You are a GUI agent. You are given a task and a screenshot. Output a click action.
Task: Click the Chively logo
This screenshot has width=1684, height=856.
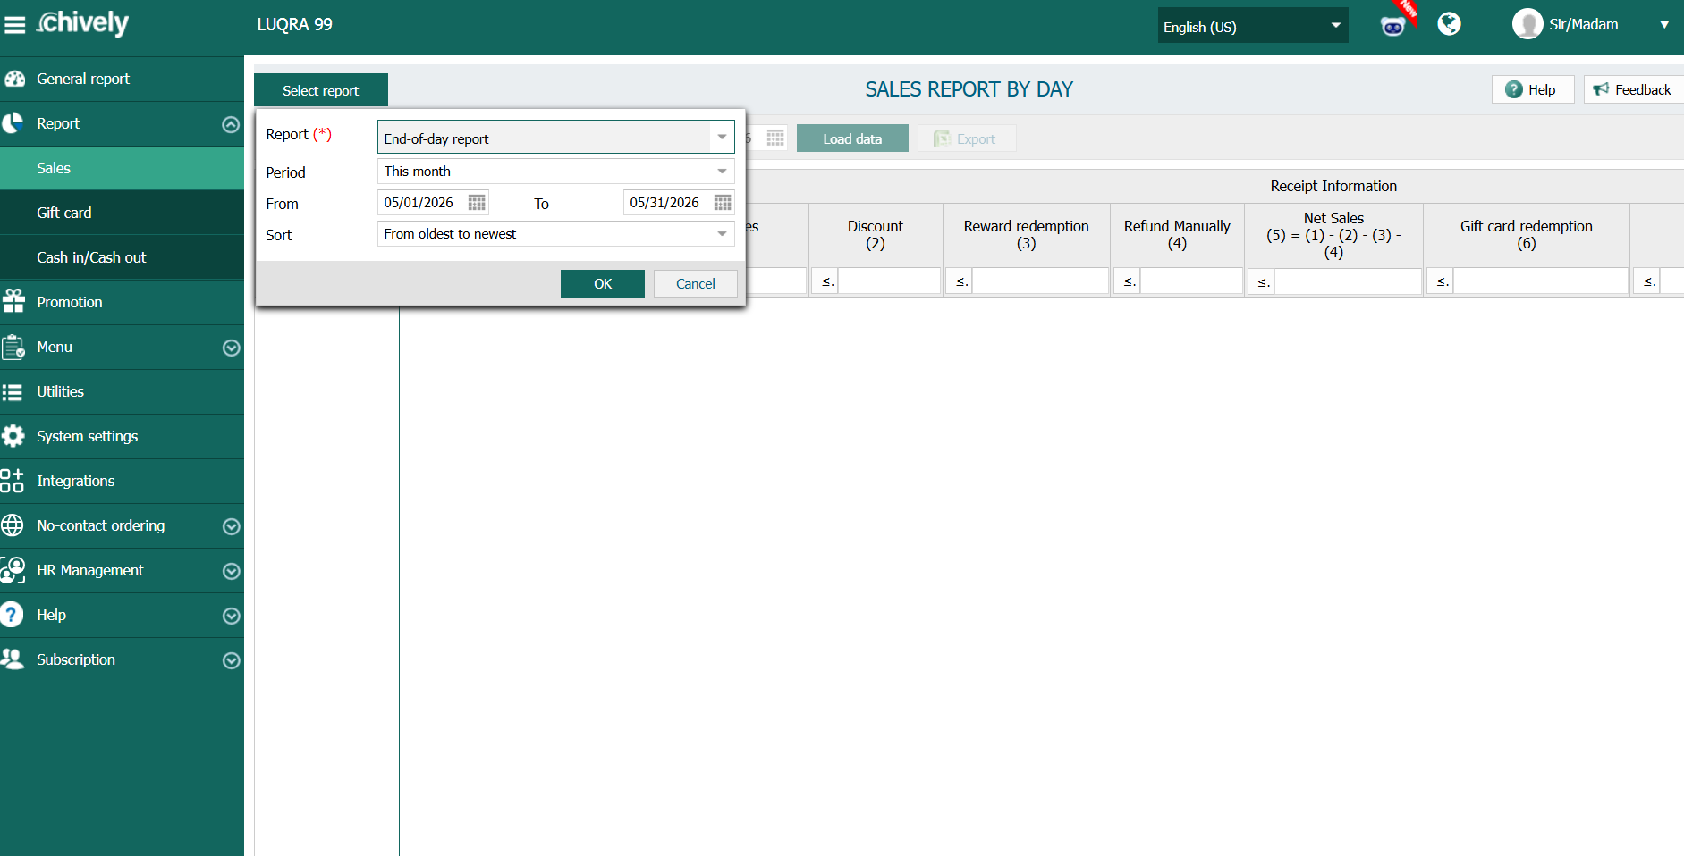tap(82, 23)
